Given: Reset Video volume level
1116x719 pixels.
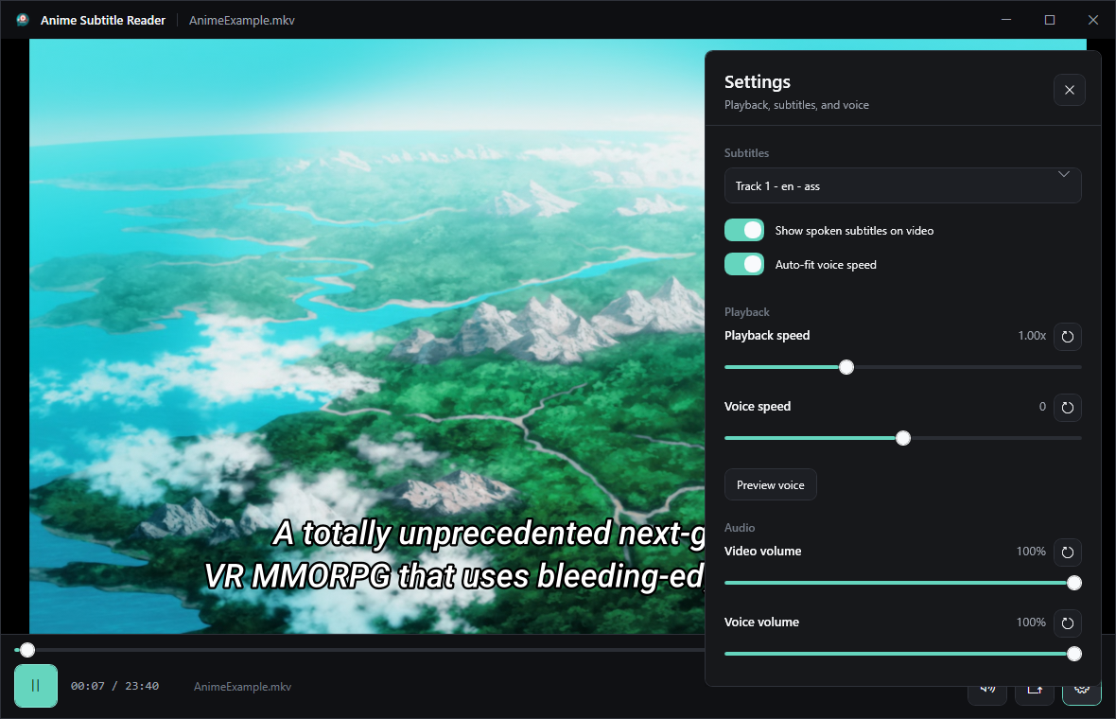Looking at the screenshot, I should click(1067, 552).
